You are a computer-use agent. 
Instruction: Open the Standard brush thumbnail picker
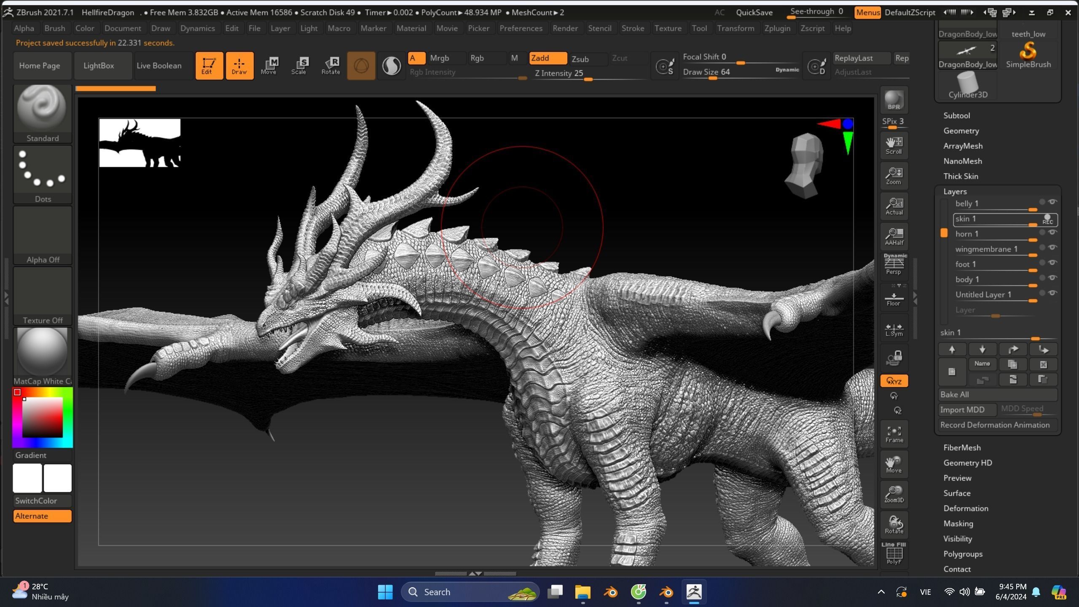(x=43, y=114)
